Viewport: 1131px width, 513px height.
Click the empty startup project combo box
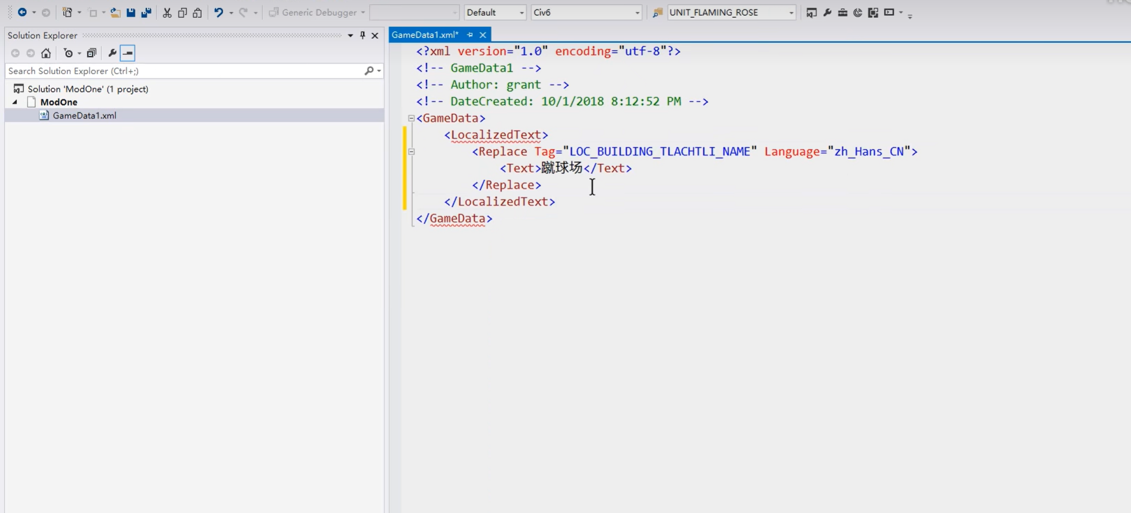(x=414, y=13)
